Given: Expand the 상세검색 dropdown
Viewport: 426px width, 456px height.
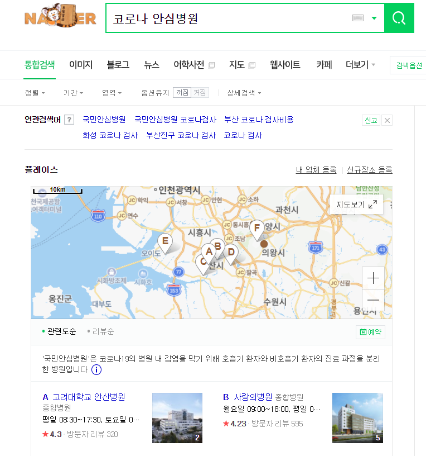Looking at the screenshot, I should 244,93.
